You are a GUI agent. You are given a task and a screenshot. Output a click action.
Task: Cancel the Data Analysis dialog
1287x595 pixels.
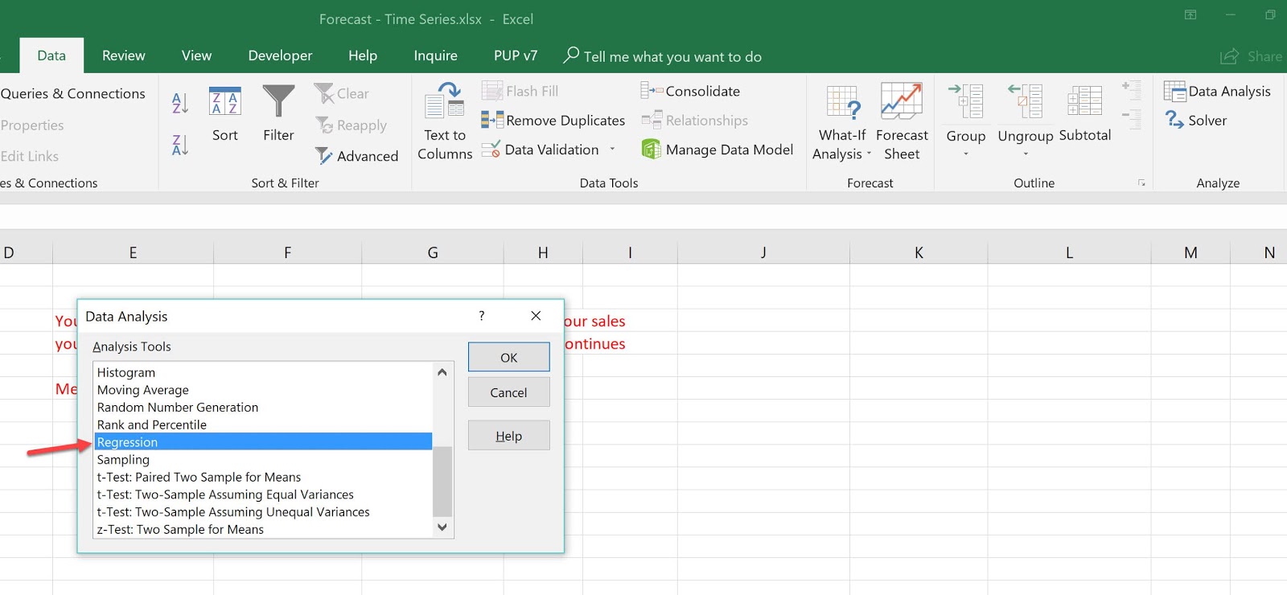508,392
